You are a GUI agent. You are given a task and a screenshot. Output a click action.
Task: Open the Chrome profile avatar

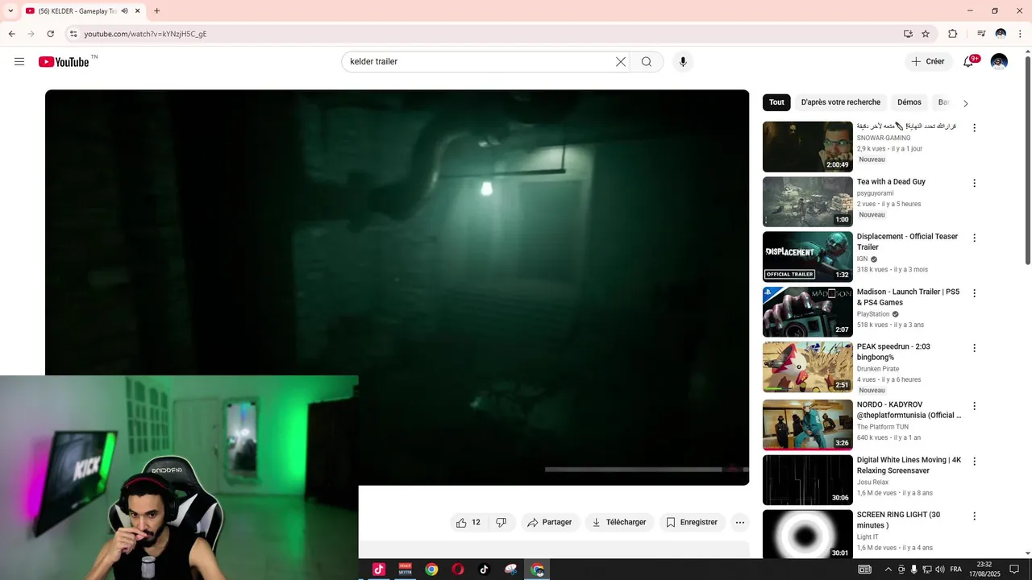tap(1001, 34)
